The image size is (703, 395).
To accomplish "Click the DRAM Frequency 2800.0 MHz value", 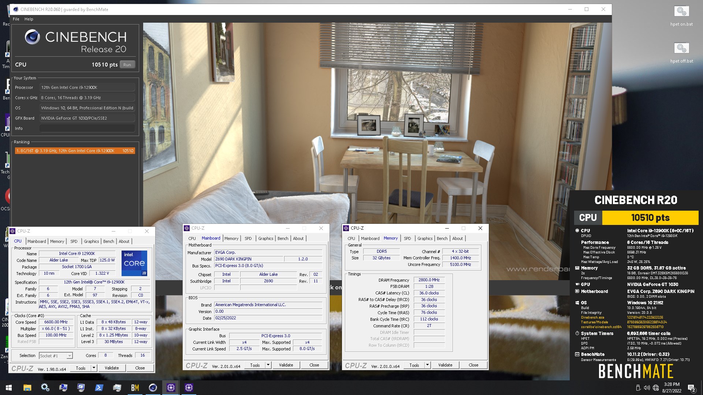I will tap(429, 280).
